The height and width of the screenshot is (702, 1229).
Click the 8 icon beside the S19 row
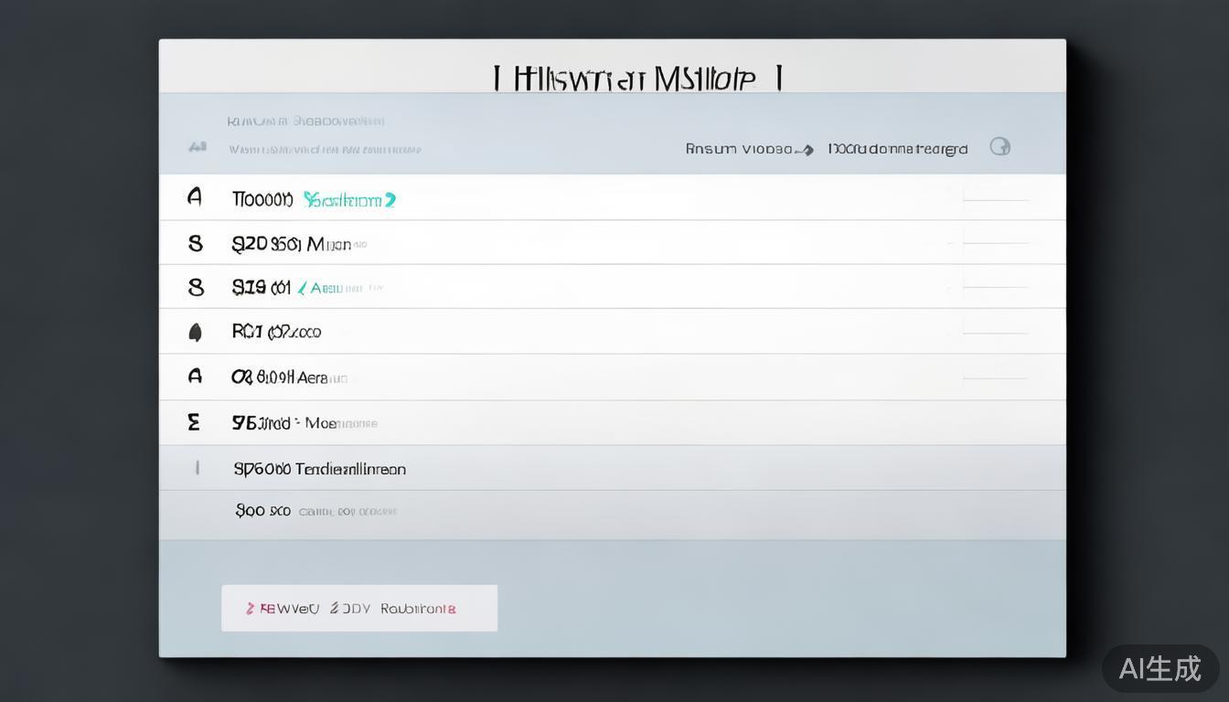(x=196, y=288)
